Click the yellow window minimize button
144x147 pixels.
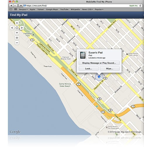(x=13, y=2)
